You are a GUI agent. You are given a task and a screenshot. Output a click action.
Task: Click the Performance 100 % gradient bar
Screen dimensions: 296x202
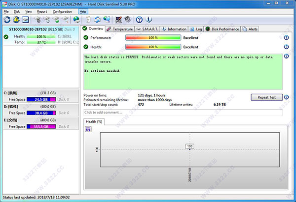click(x=153, y=38)
